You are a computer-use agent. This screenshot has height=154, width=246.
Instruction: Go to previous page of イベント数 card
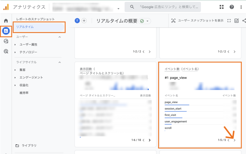[228, 140]
